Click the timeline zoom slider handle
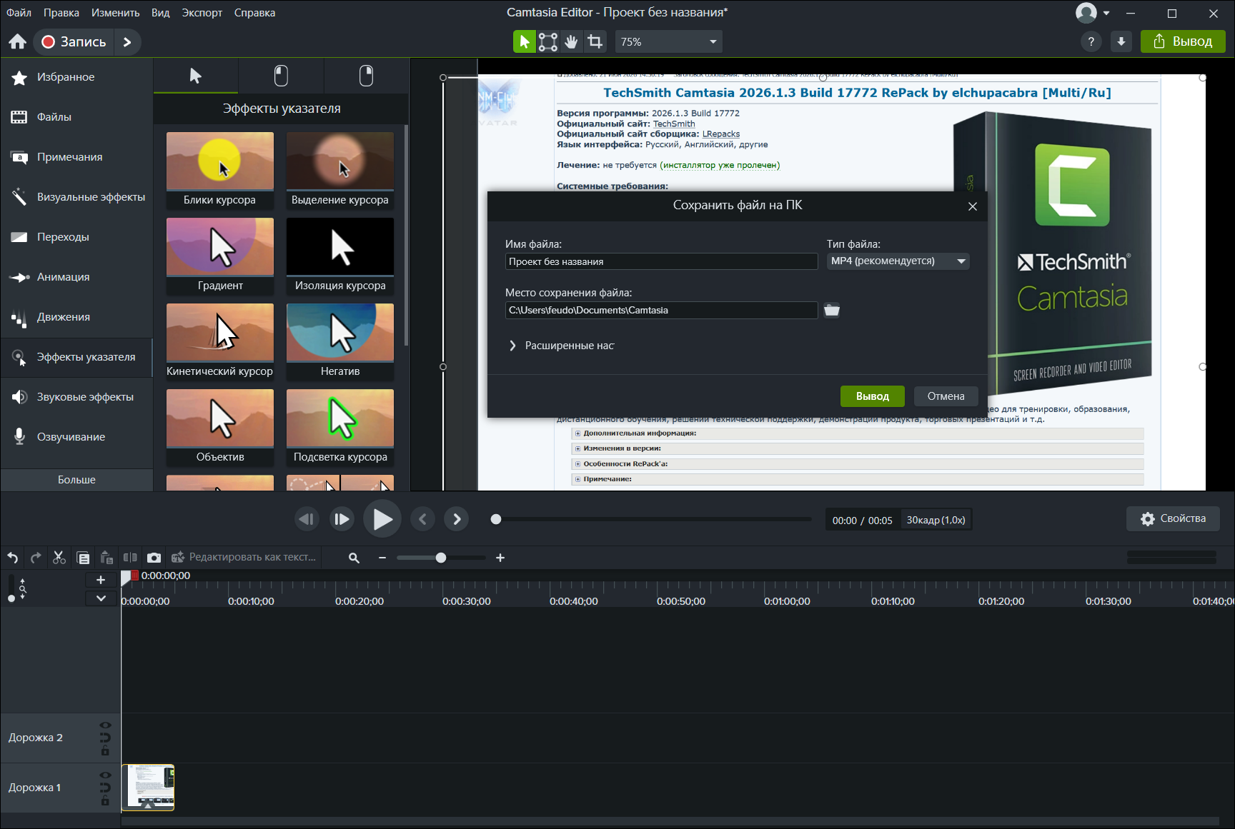The image size is (1235, 829). [441, 558]
